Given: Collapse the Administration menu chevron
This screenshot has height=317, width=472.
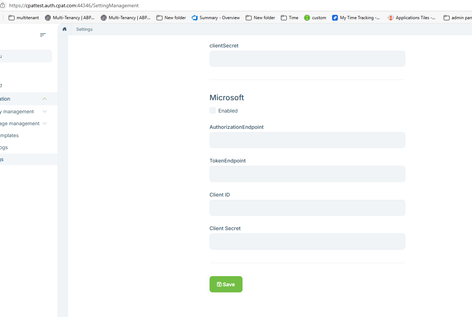Looking at the screenshot, I should [45, 99].
